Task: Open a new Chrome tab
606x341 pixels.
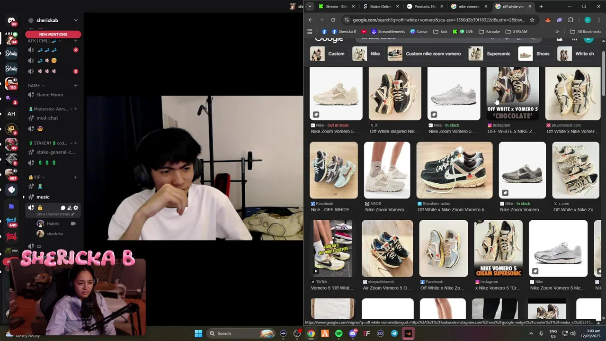Action: 541,7
